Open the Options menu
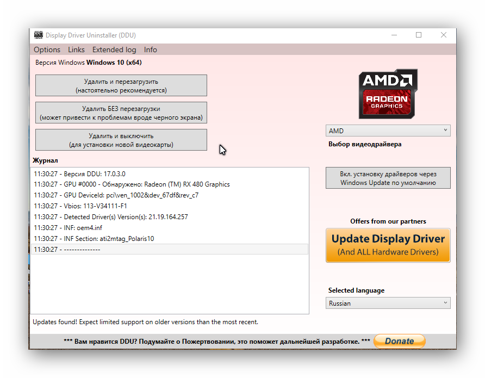This screenshot has height=378, width=485. click(47, 49)
